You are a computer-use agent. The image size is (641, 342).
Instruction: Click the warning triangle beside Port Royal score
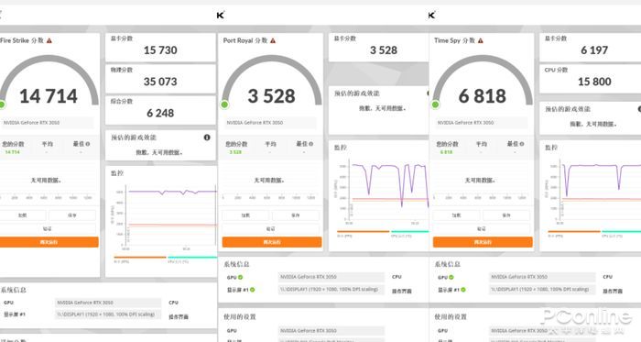[273, 40]
